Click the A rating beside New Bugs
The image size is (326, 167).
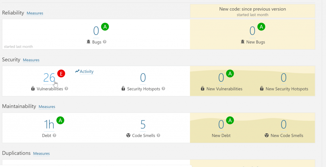coord(261,27)
